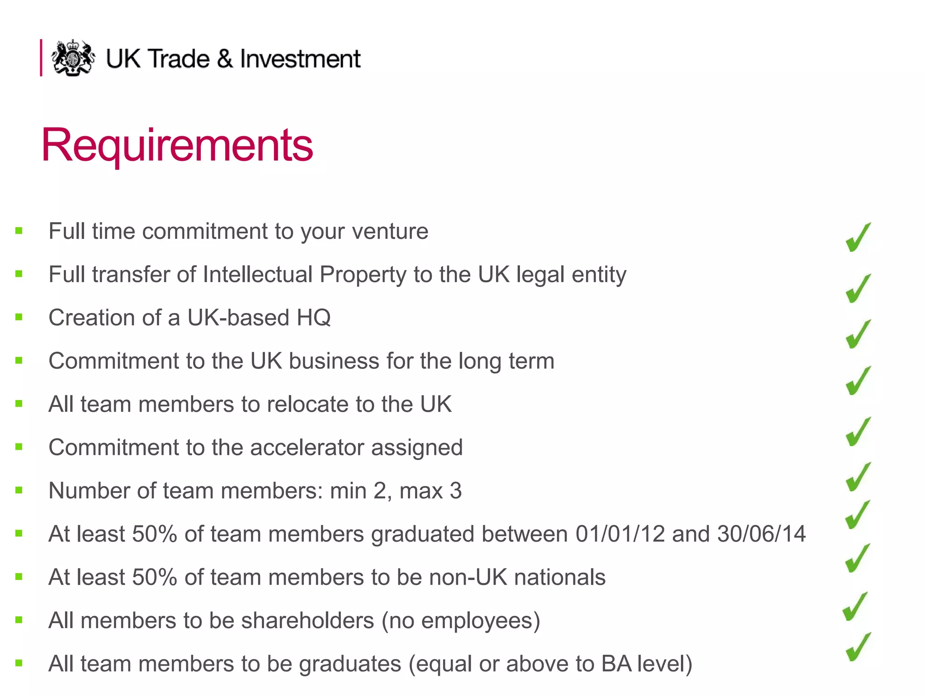Image resolution: width=926 pixels, height=695 pixels.
Task: Click the royal coat of arms crest
Action: pyautogui.click(x=73, y=58)
